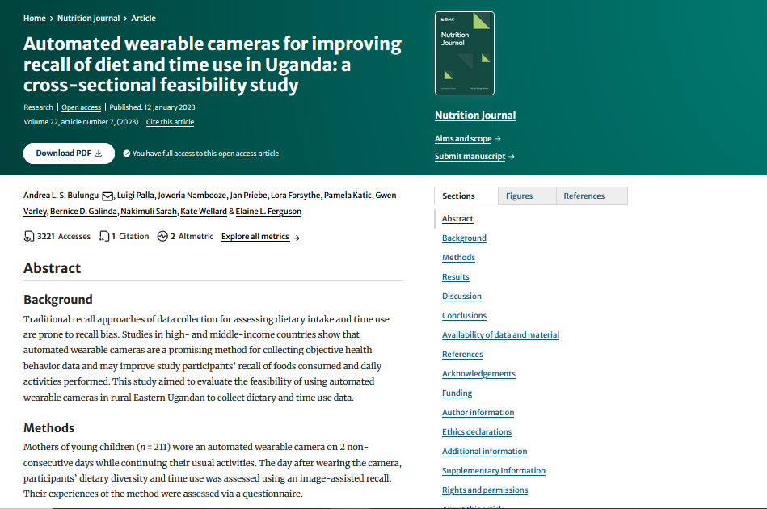The width and height of the screenshot is (767, 509).
Task: Click the Open access label link
Action: (82, 107)
